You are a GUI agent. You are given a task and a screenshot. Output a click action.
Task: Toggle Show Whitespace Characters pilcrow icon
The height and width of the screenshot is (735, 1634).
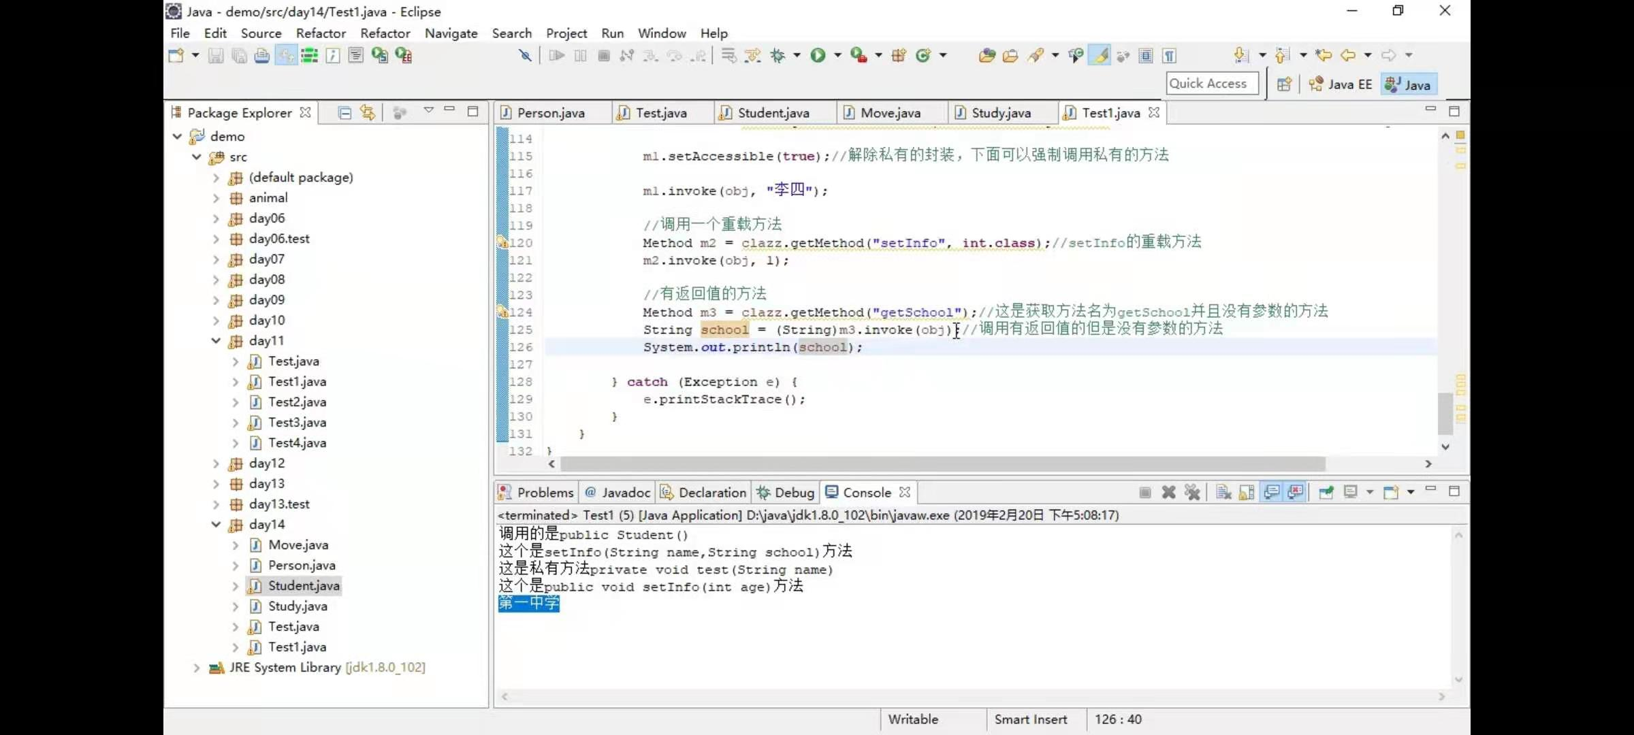pyautogui.click(x=1169, y=56)
